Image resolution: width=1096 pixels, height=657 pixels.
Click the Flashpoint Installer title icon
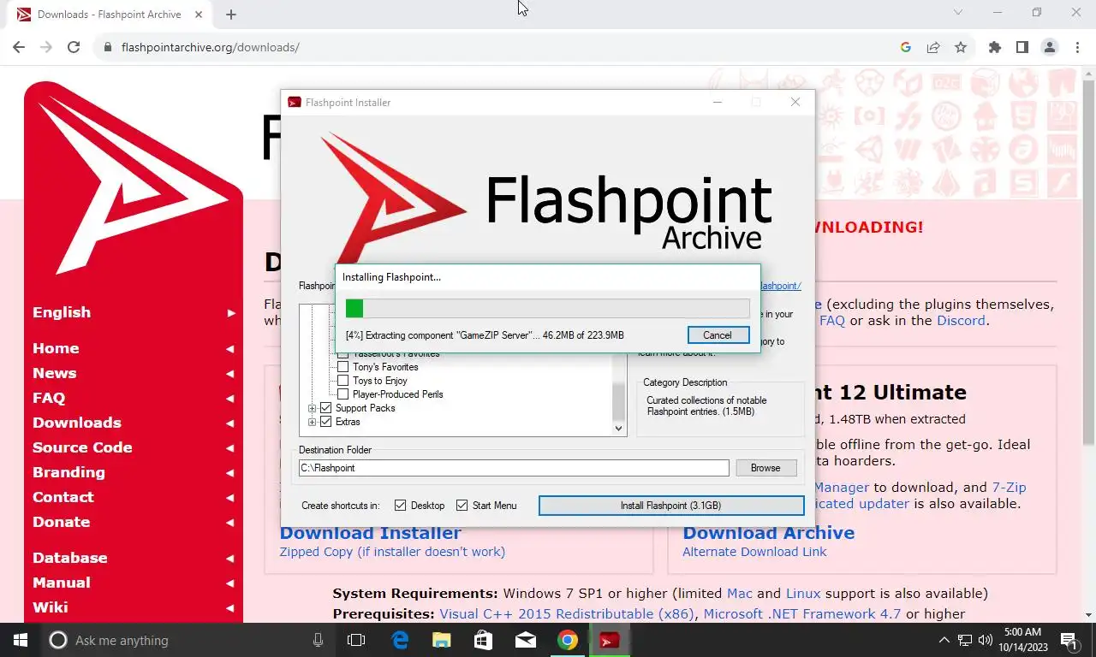pos(295,103)
